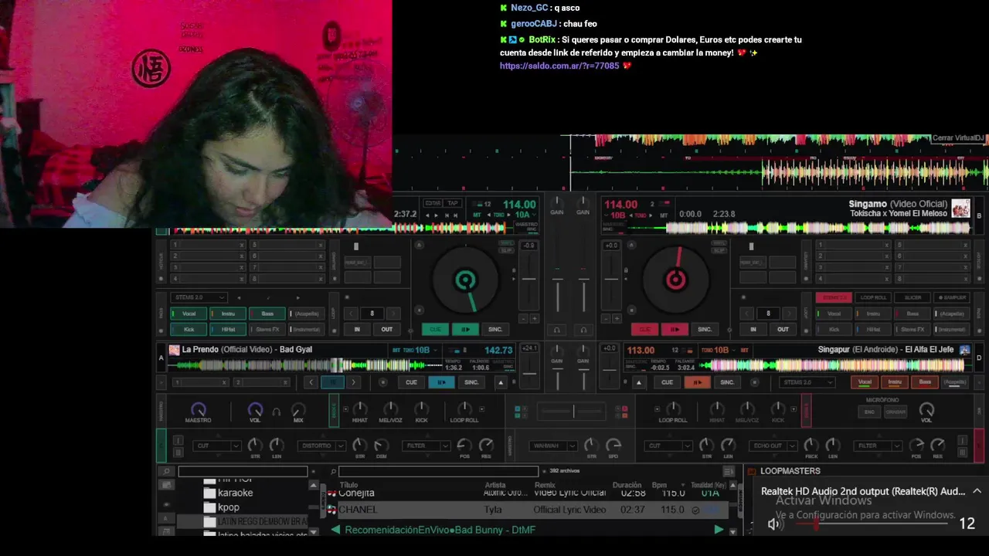Click the headphone cue icon, left mixer channel
Screen dimensions: 989x556
(x=557, y=330)
